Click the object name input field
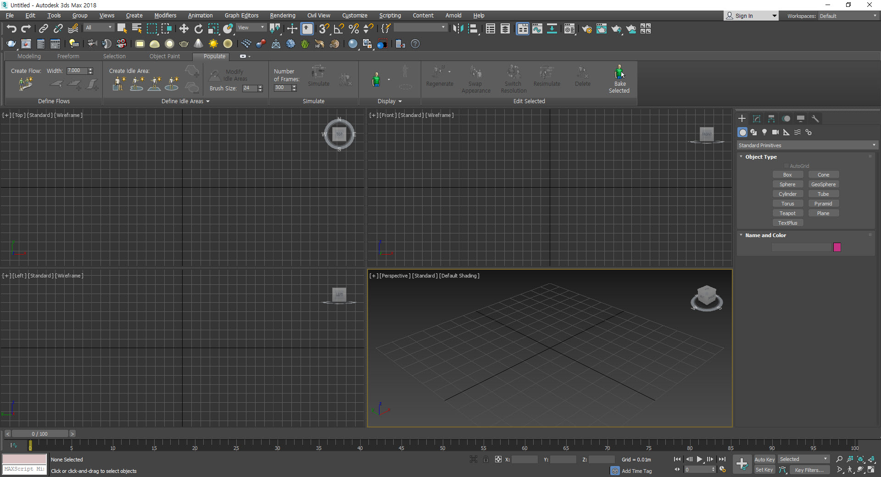 [801, 247]
